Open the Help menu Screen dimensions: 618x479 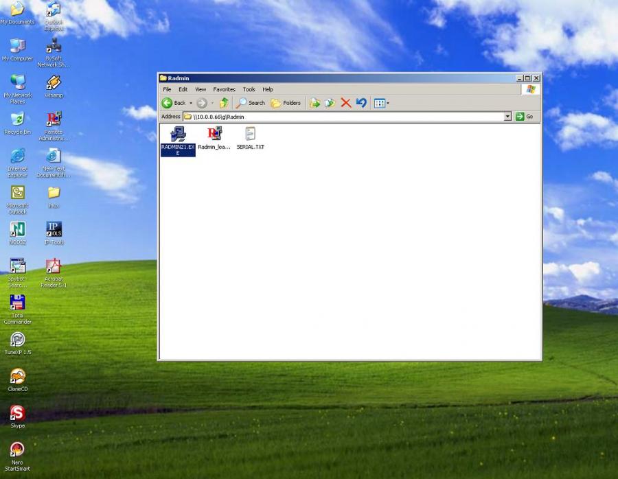(x=268, y=89)
